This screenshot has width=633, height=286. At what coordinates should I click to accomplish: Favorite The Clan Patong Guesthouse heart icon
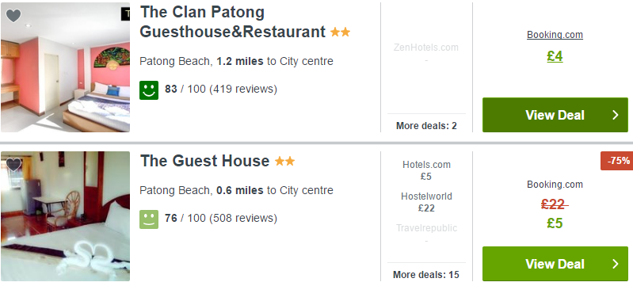(x=13, y=16)
